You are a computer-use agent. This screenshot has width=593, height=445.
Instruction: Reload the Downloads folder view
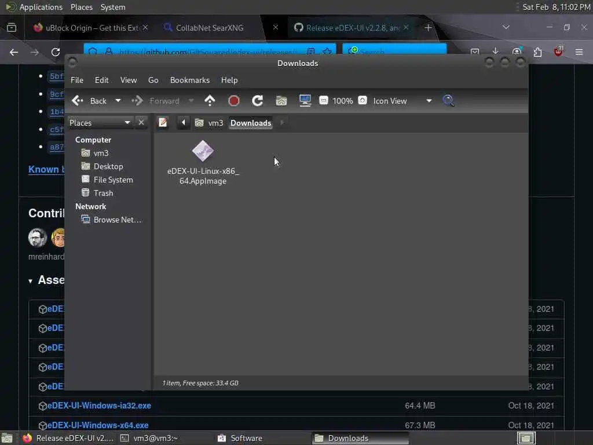point(258,101)
